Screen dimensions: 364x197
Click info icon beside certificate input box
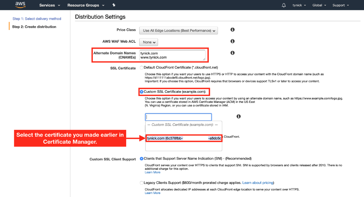[x=239, y=116]
